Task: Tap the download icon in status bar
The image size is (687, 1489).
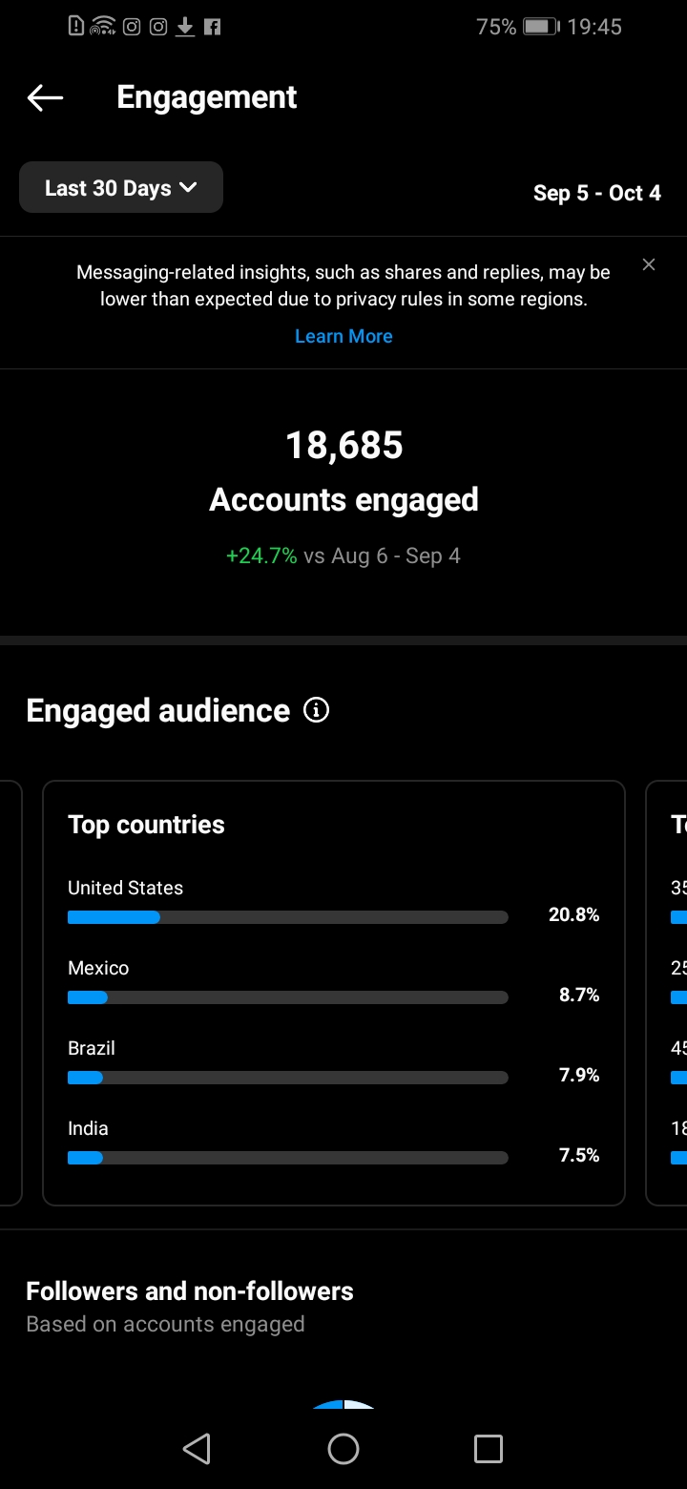Action: 185,27
